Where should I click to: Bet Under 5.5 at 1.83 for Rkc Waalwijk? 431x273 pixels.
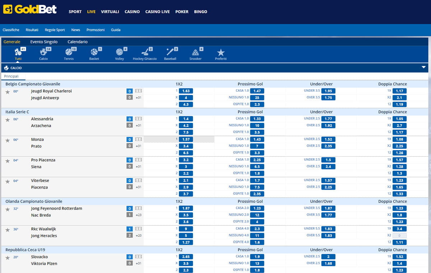[x=328, y=229]
